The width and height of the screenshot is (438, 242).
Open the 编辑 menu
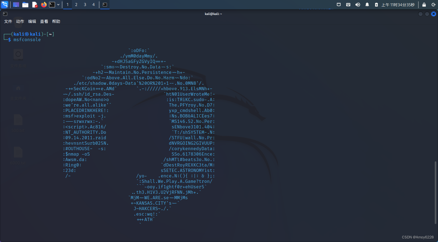coord(32,21)
